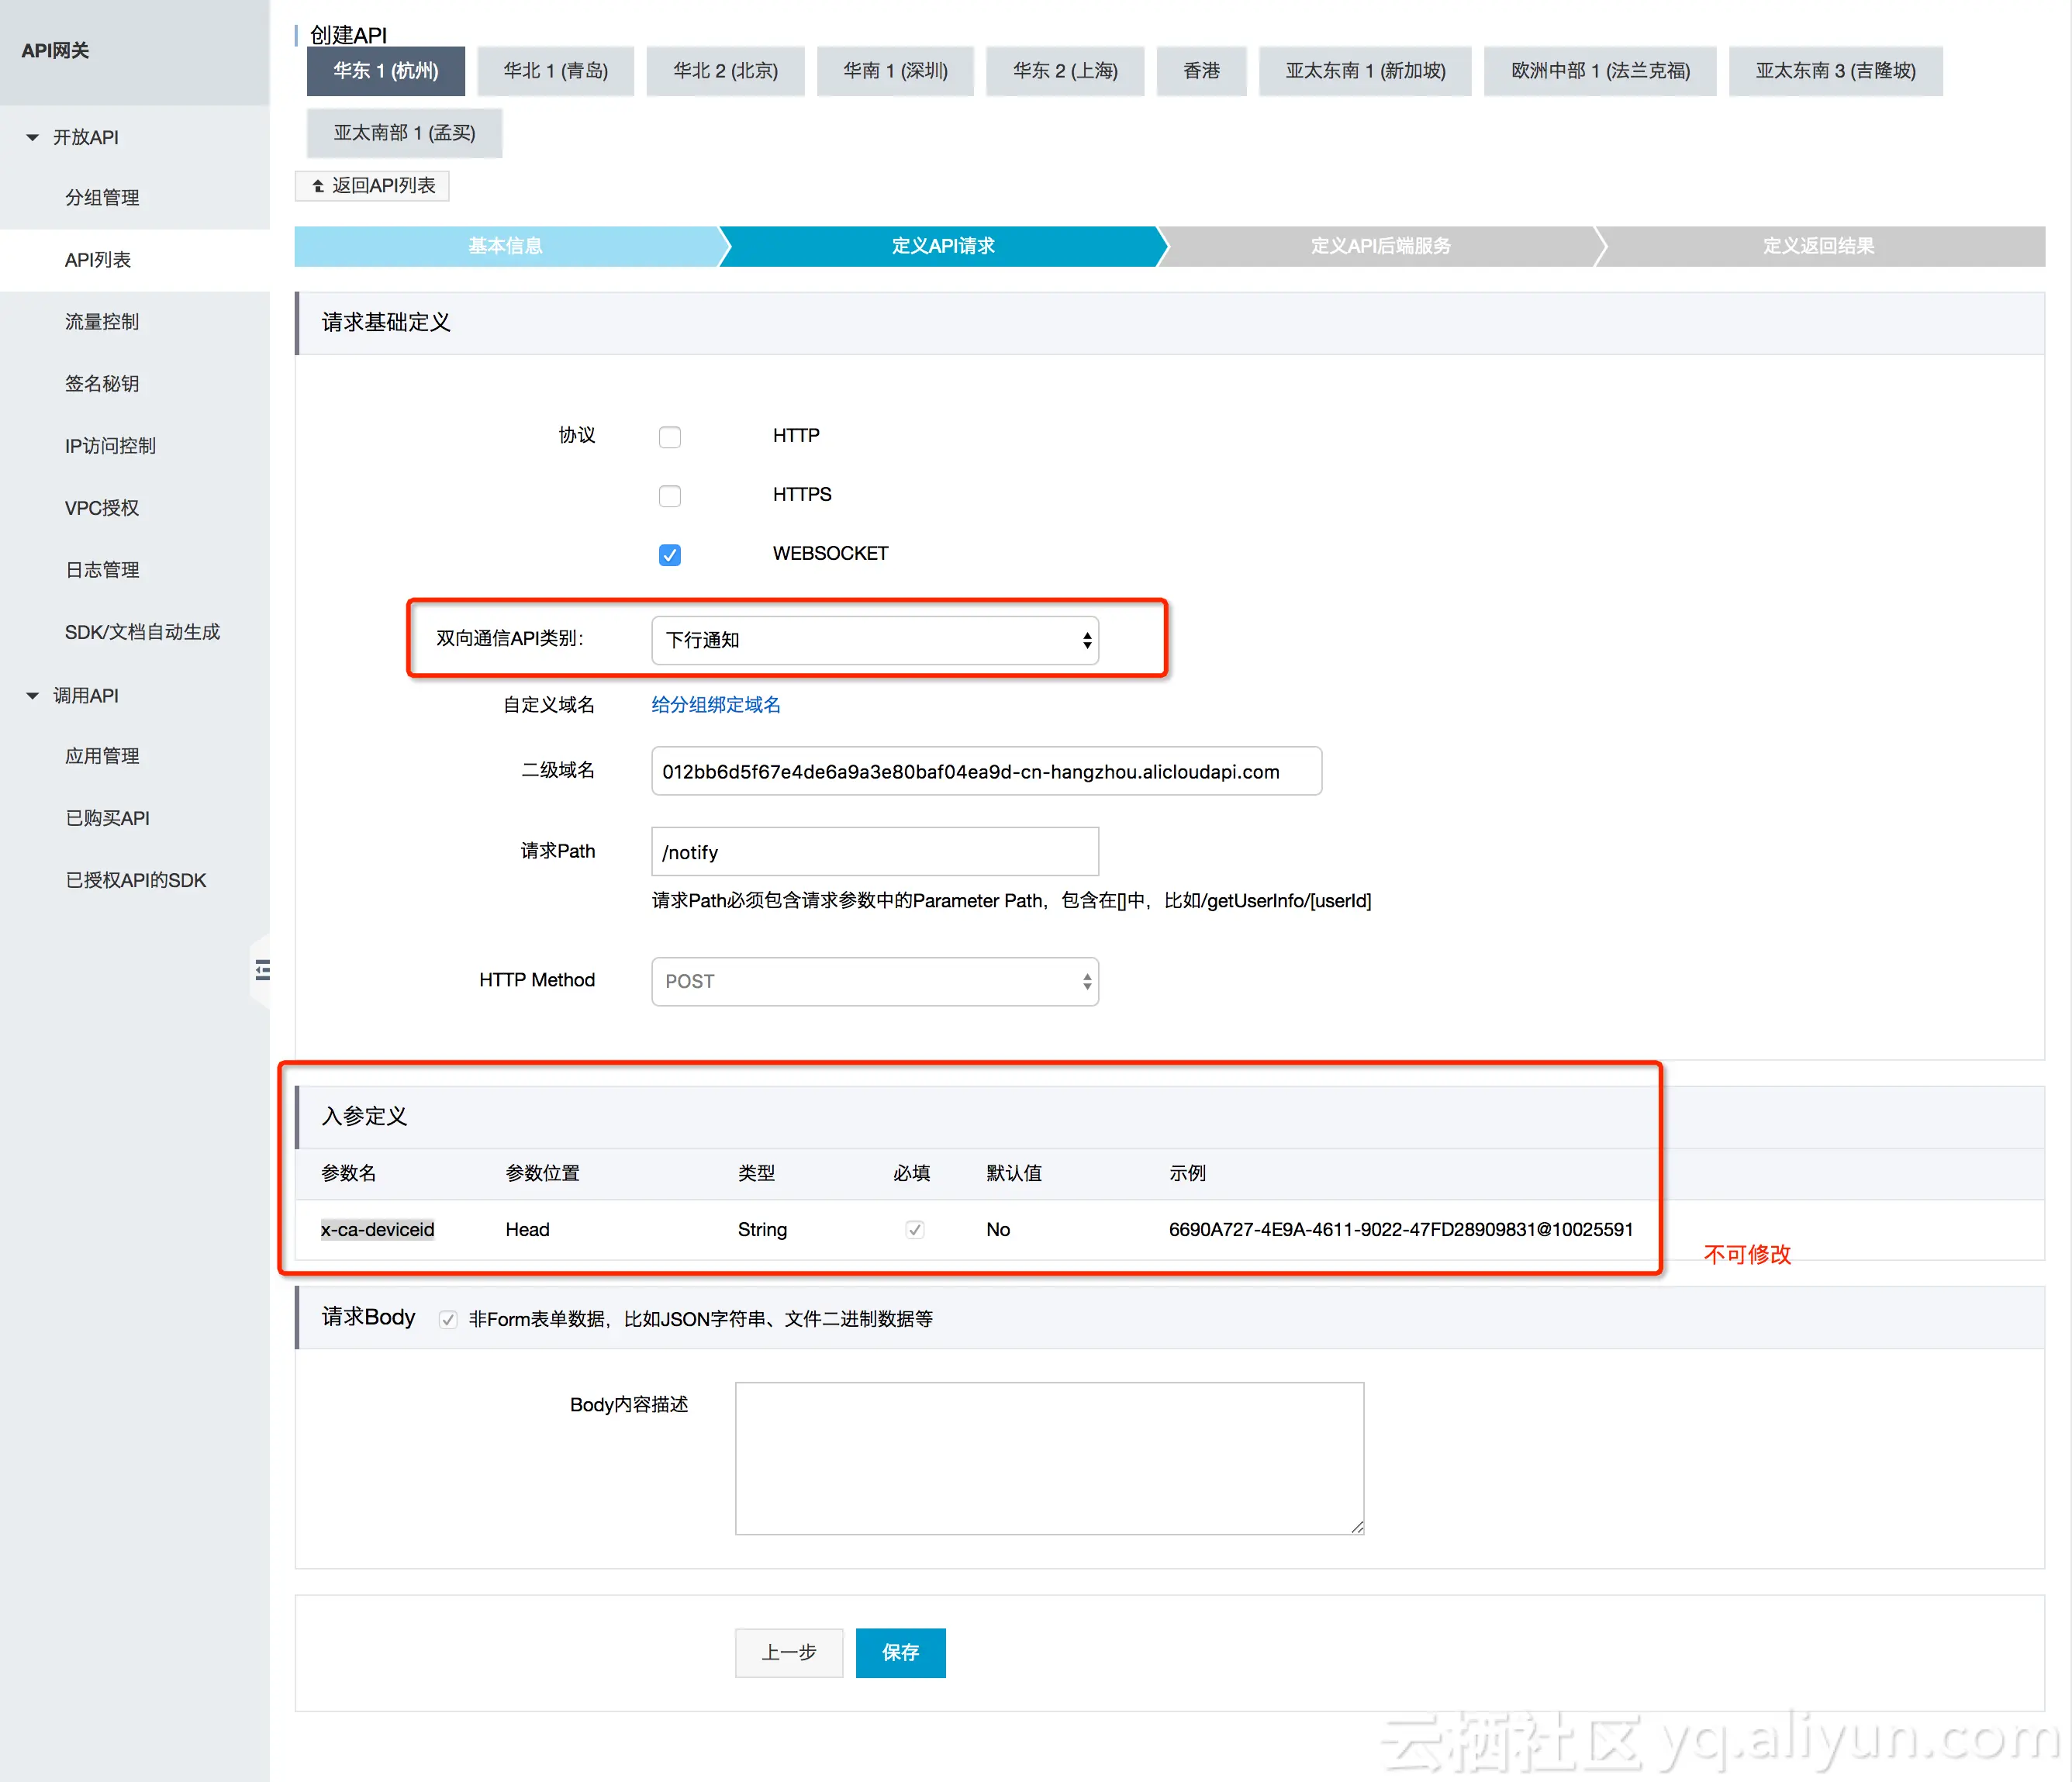2072x1782 pixels.
Task: Open 给分组绑定域名 link
Action: pos(715,705)
